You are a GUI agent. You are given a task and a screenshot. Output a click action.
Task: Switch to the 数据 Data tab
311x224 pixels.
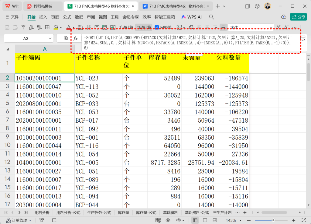(x=79, y=17)
